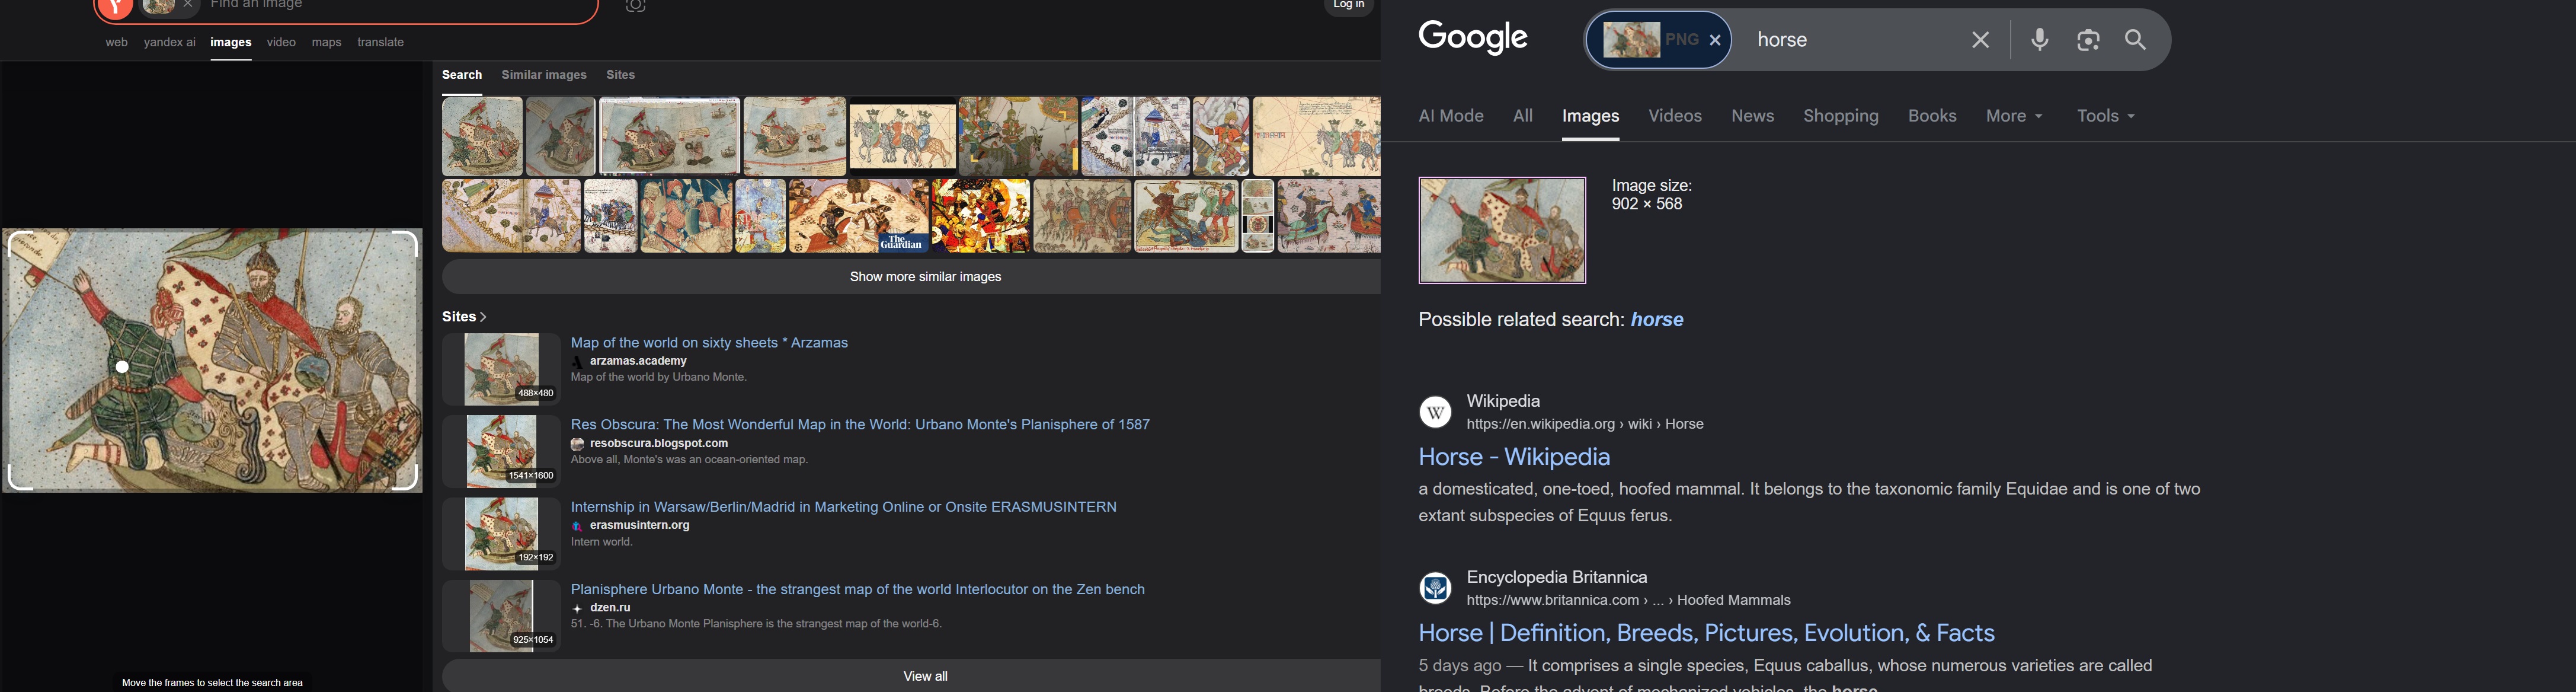Viewport: 2576px width, 692px height.
Task: Click Google voice search microphone icon
Action: pyautogui.click(x=2039, y=40)
